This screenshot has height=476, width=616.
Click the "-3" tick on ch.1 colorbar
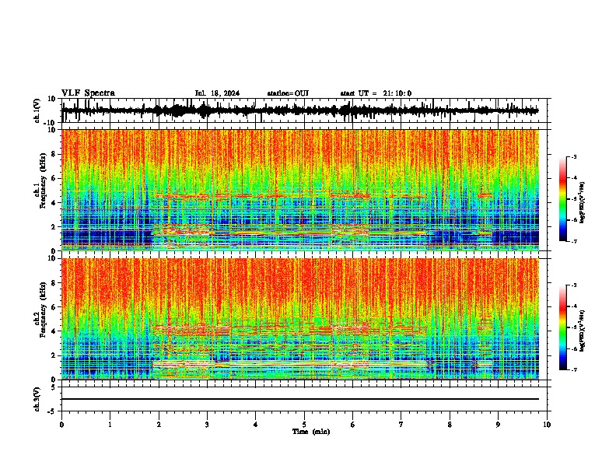click(x=573, y=156)
